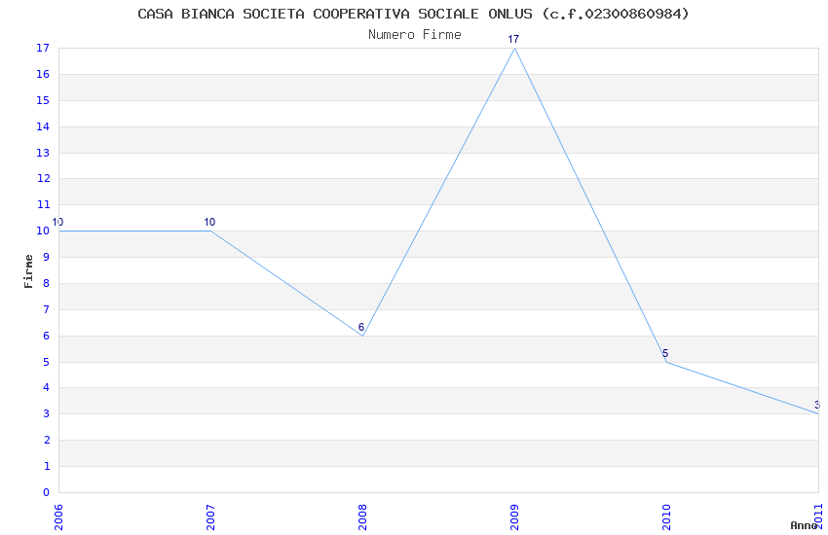Click the y-axis tick value 3
Image resolution: width=828 pixels, height=535 pixels.
[47, 413]
